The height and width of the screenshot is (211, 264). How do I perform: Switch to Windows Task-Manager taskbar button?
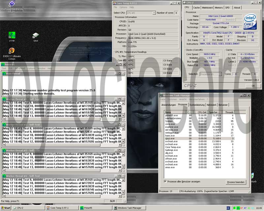coord(129,208)
